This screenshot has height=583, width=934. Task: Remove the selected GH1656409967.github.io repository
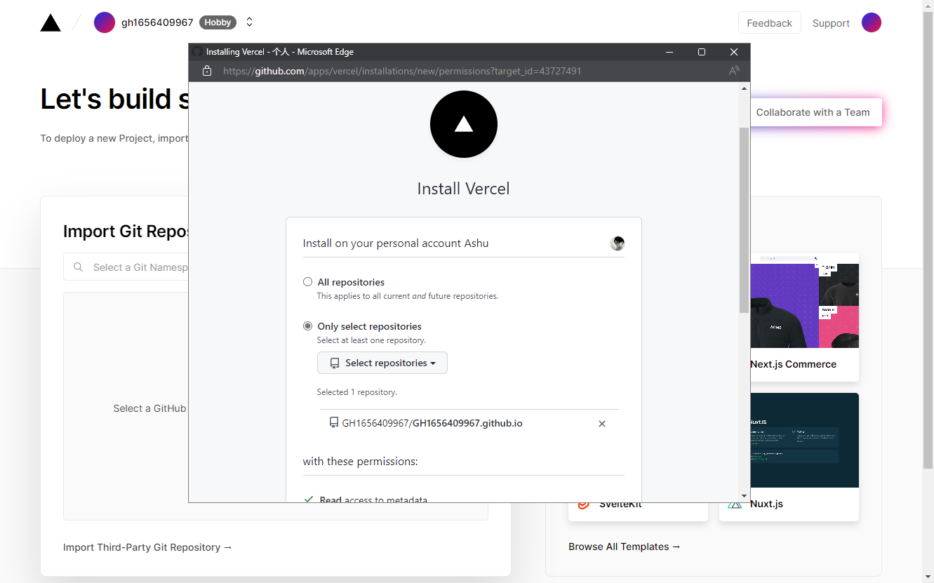[602, 424]
